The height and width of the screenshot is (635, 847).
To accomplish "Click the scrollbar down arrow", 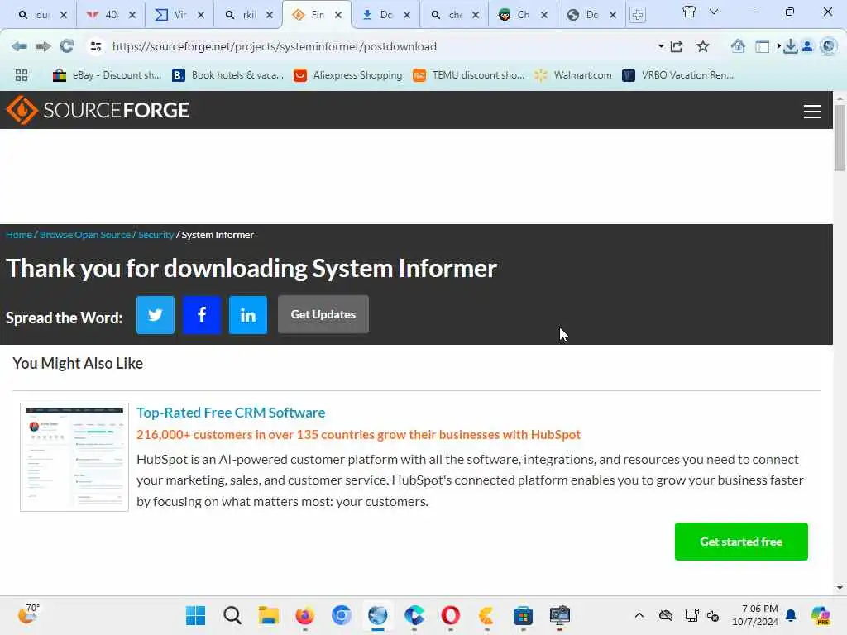I will pos(840,588).
